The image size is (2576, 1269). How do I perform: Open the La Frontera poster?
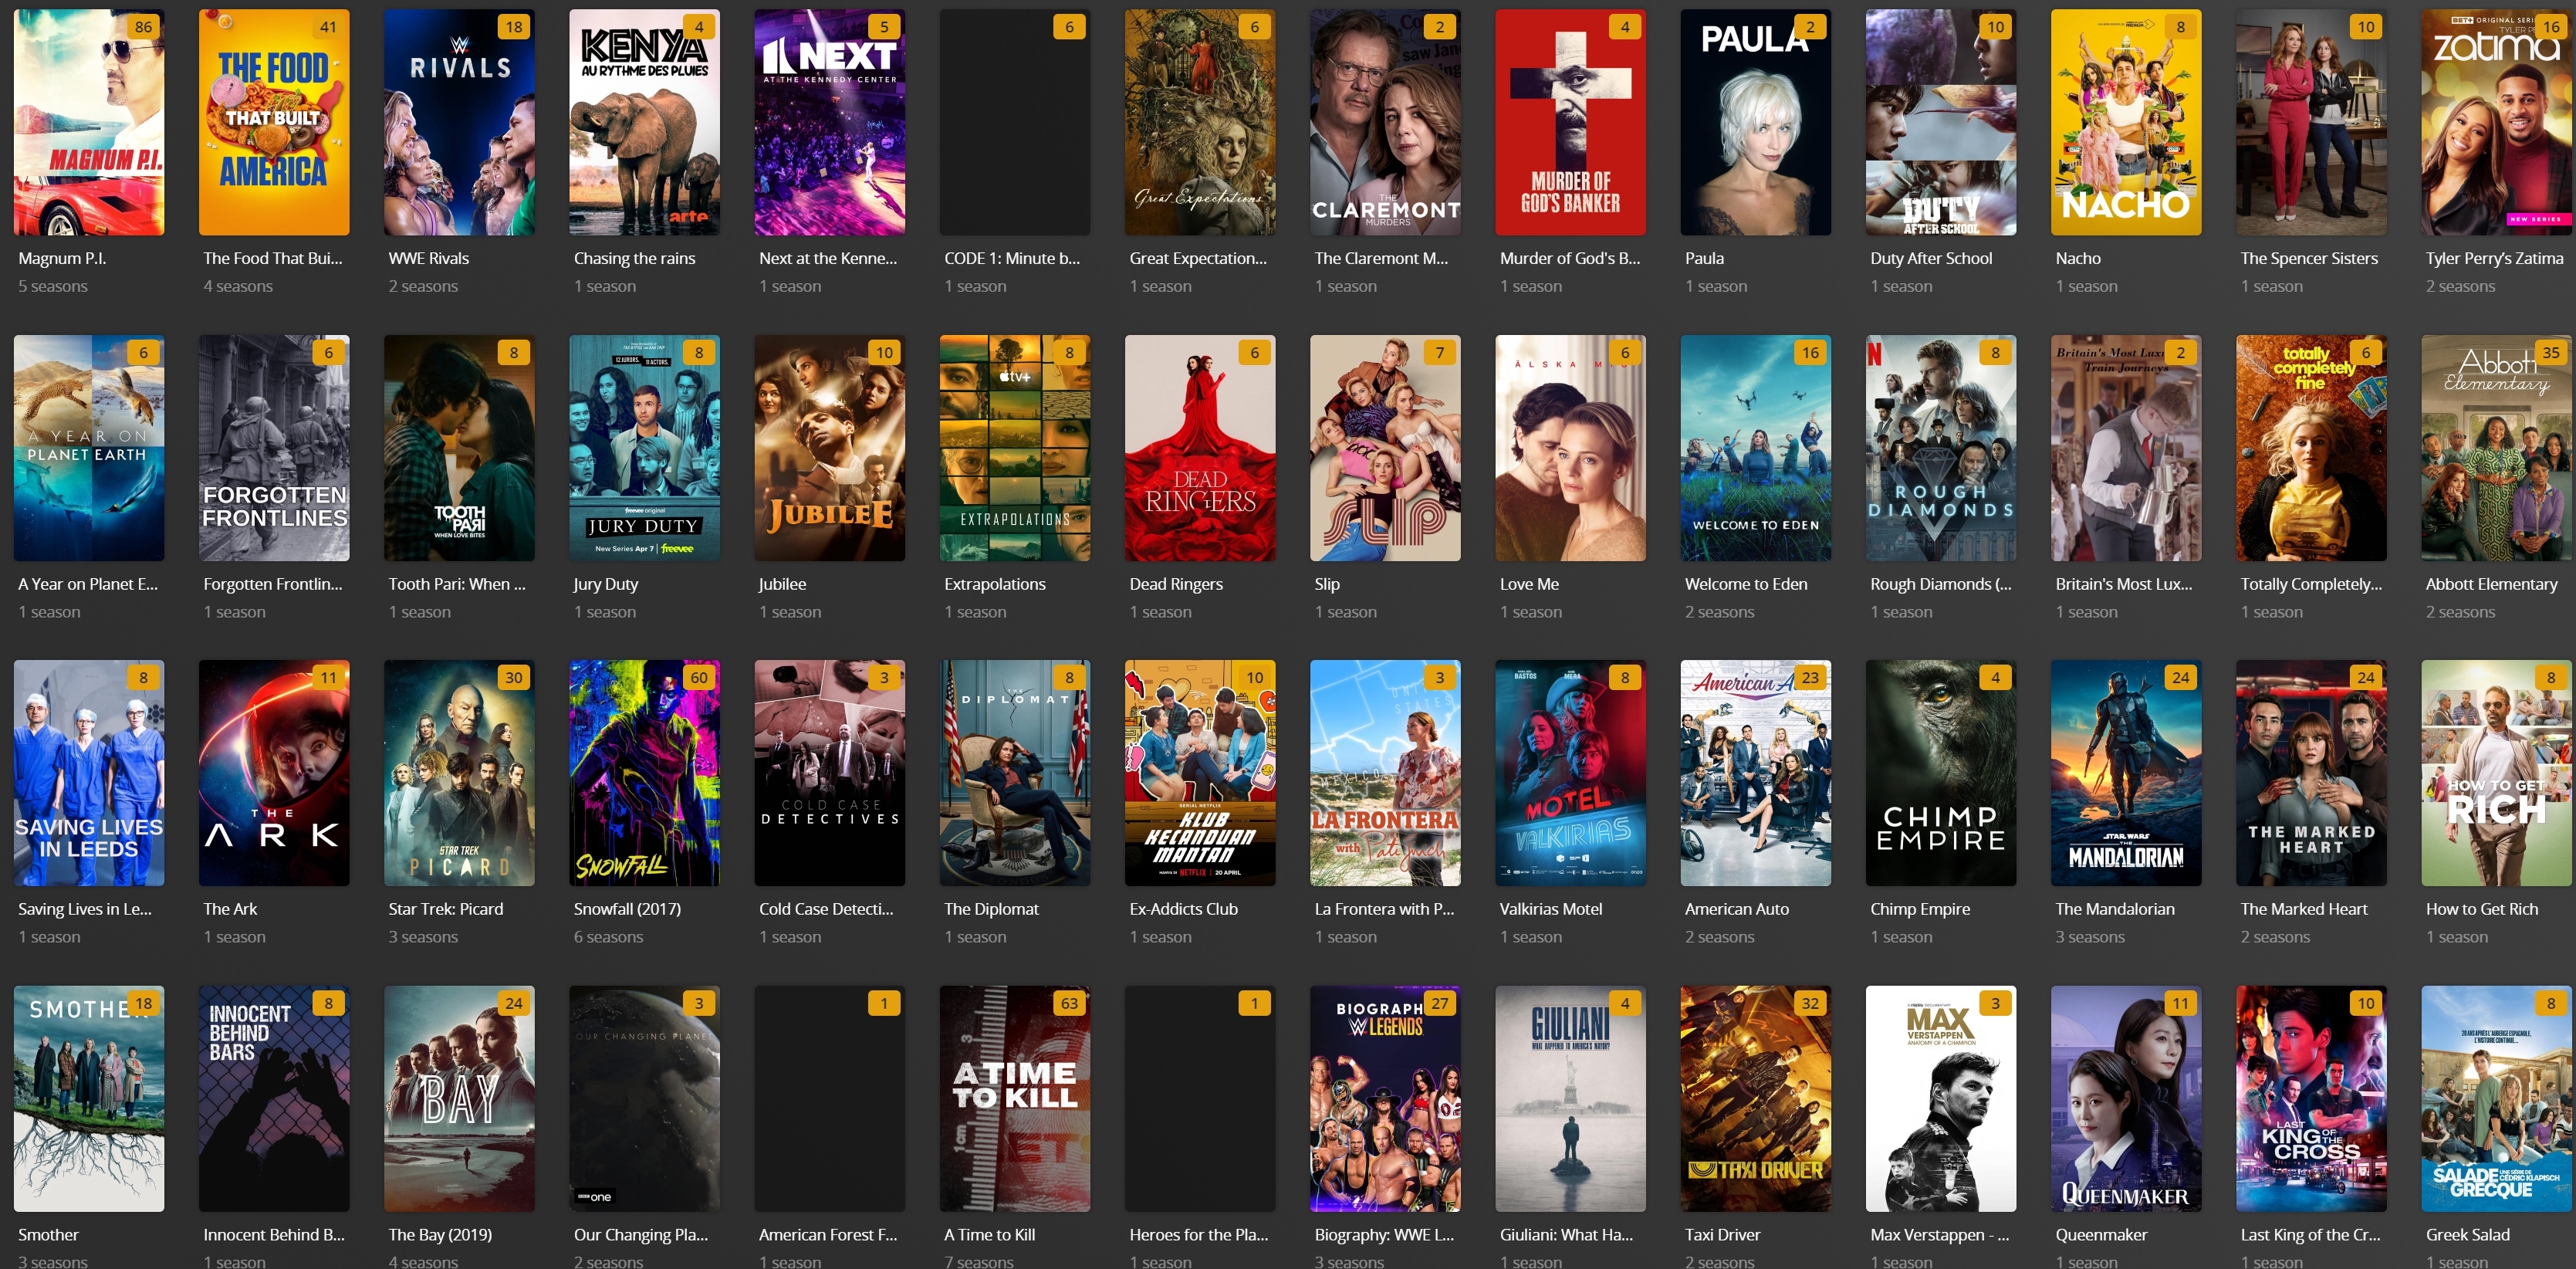[1385, 773]
